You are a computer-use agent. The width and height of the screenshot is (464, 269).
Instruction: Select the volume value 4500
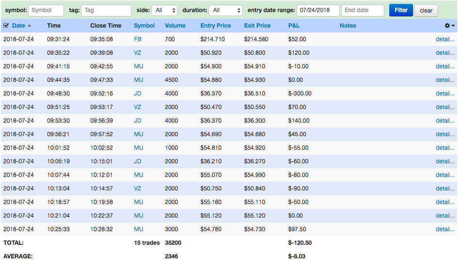pos(171,80)
